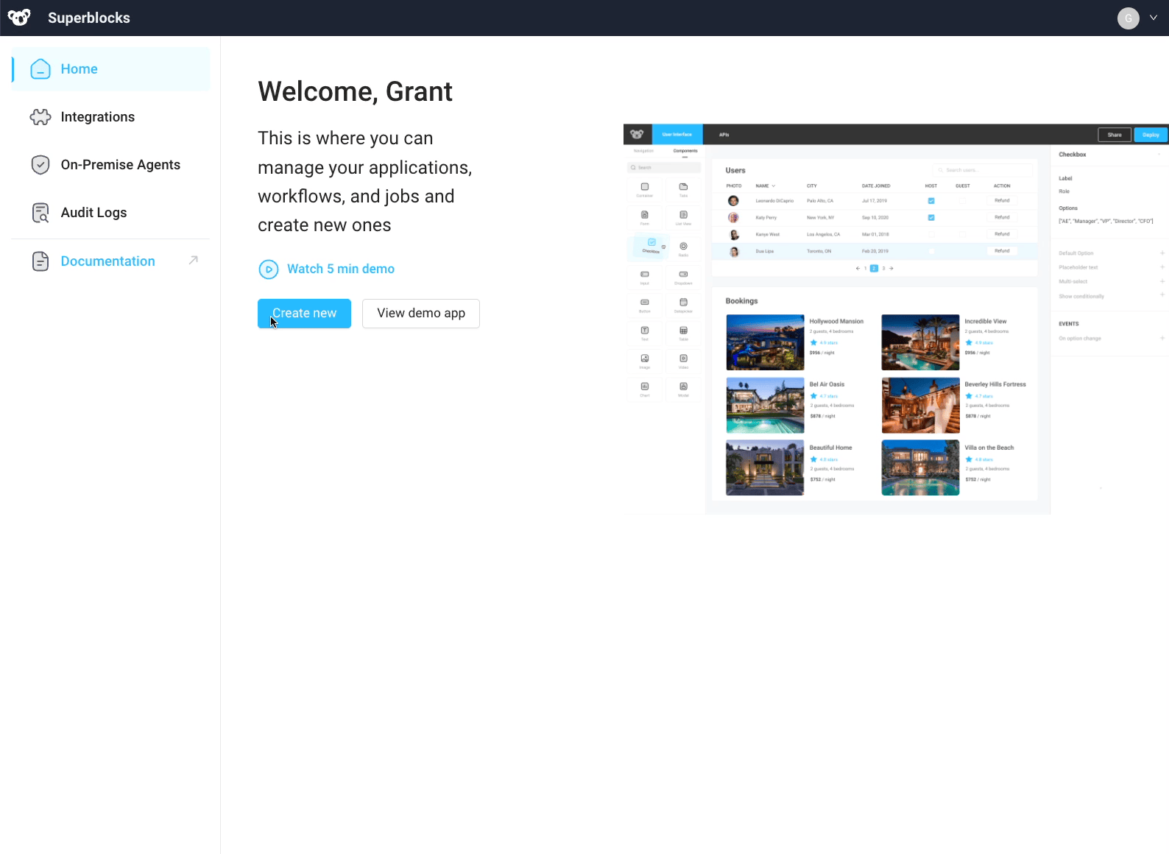The height and width of the screenshot is (854, 1169).
Task: Click View demo app button
Action: tap(421, 314)
